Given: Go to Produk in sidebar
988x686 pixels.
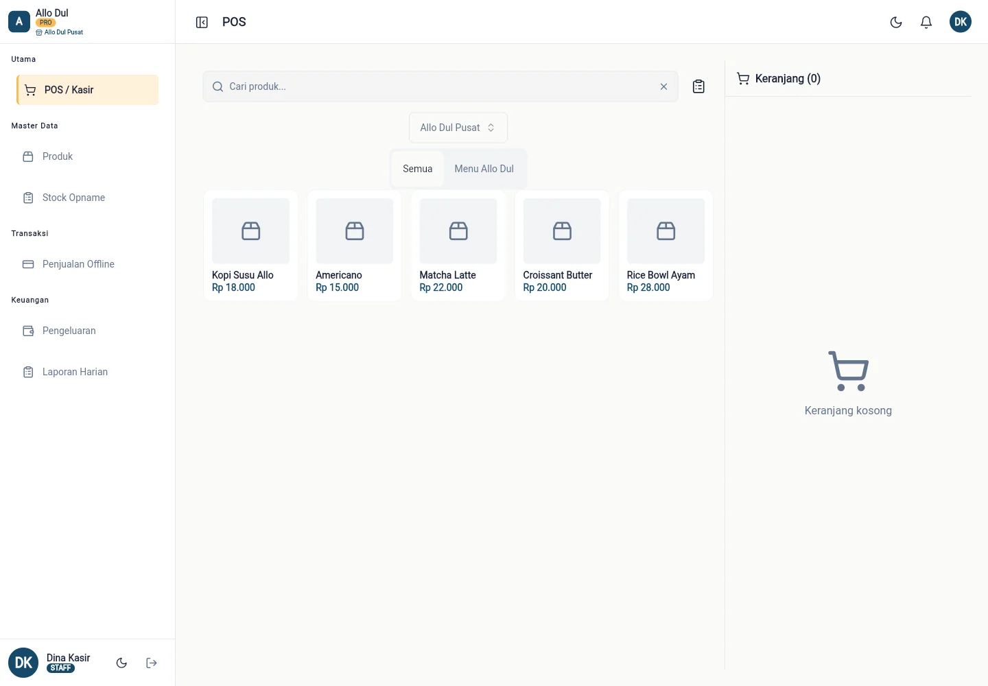Looking at the screenshot, I should click(88, 156).
